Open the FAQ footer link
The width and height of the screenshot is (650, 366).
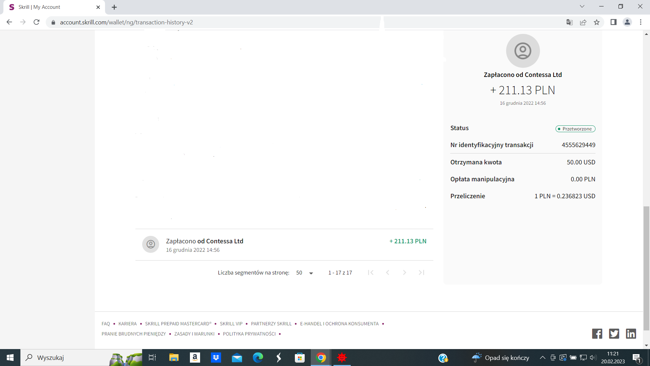[x=106, y=324]
